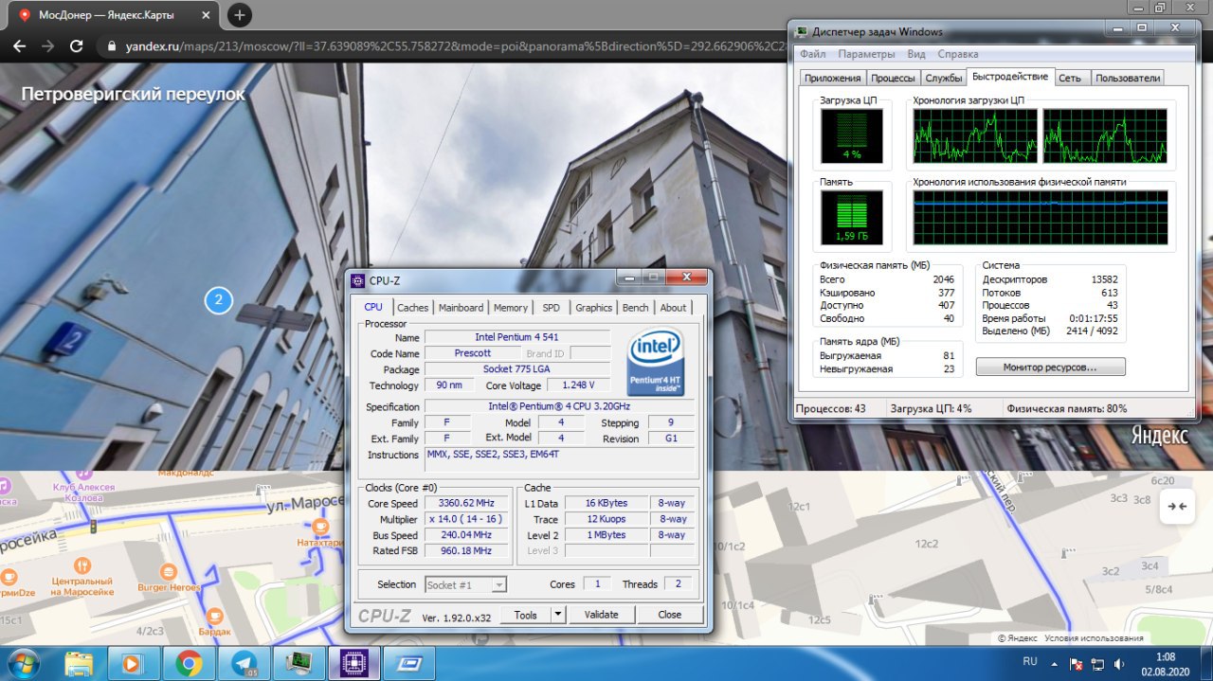1213x681 pixels.
Task: Click the Task Manager title bar icon
Action: (802, 31)
